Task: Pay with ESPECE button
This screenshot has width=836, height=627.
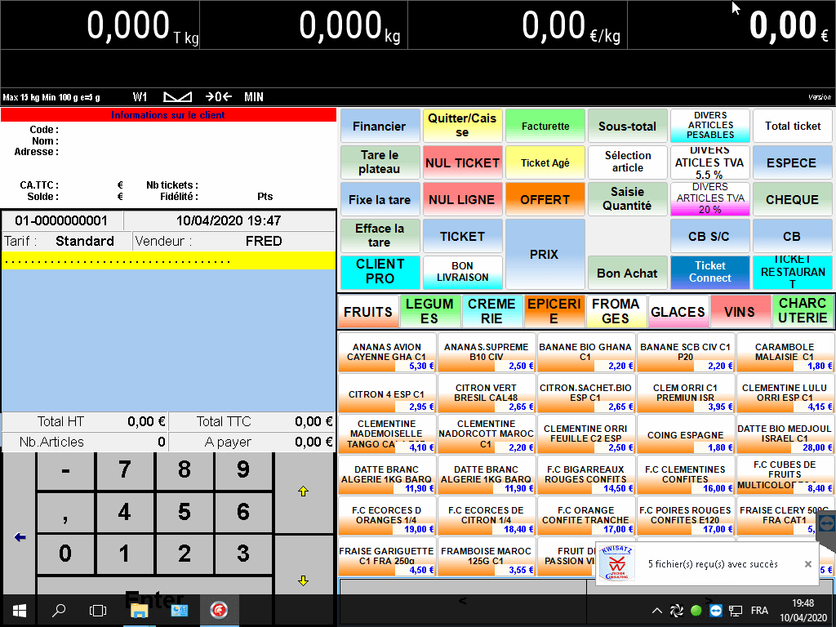Action: 793,162
